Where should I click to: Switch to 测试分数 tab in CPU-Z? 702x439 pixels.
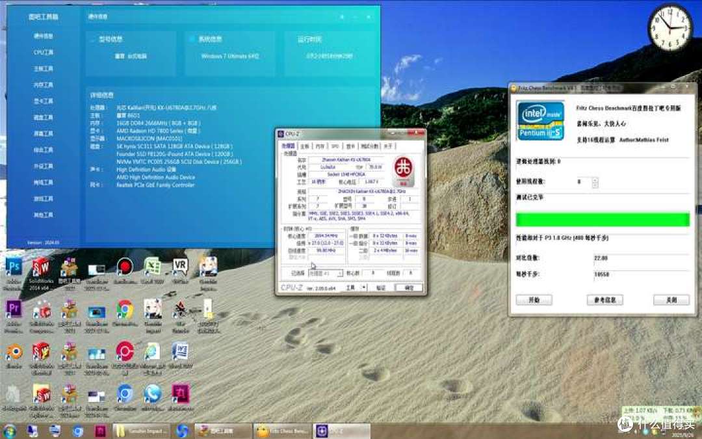coord(370,146)
